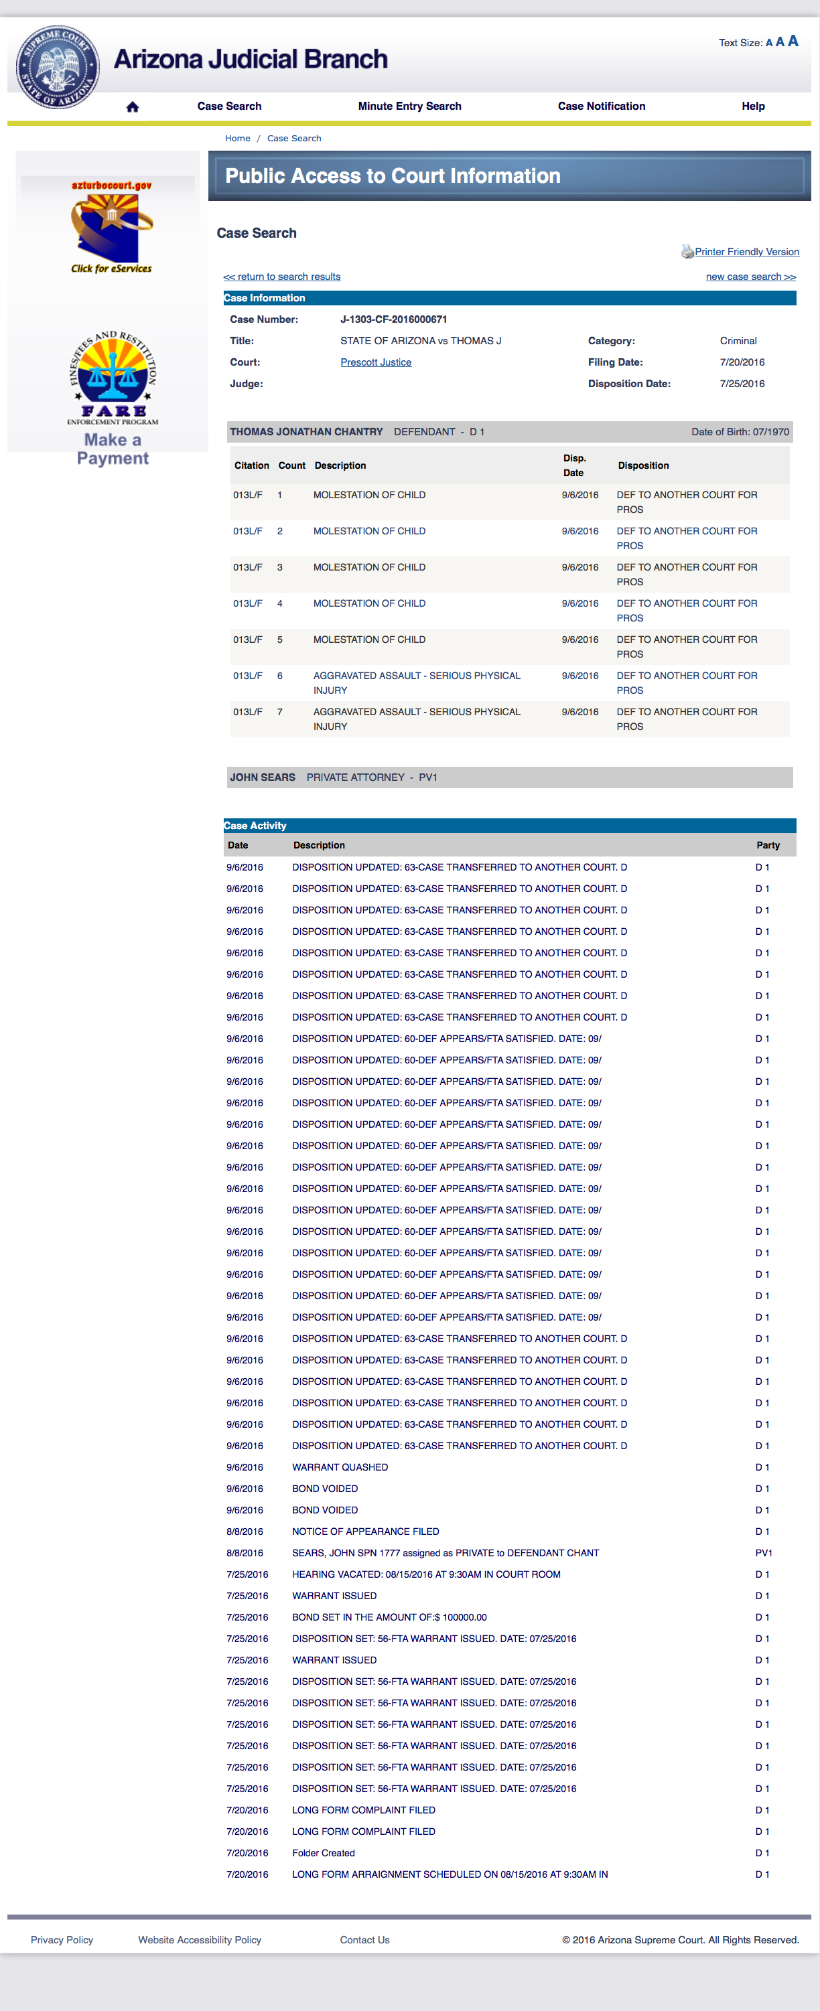Start a new case search

point(750,277)
